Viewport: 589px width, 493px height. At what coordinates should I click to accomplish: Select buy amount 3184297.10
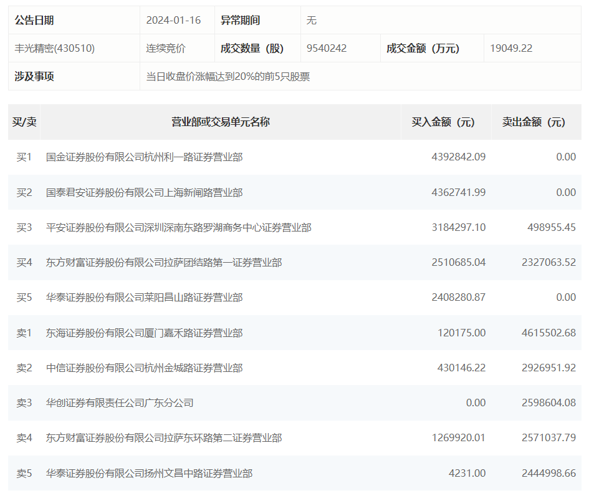coord(458,228)
